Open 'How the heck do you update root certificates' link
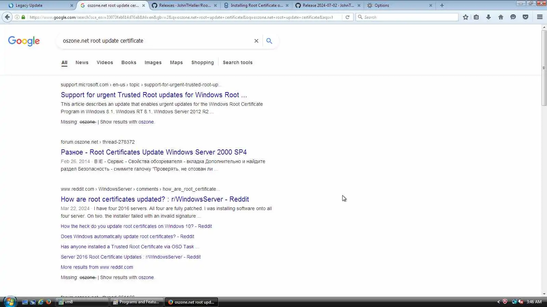This screenshot has height=307, width=547. point(136,226)
